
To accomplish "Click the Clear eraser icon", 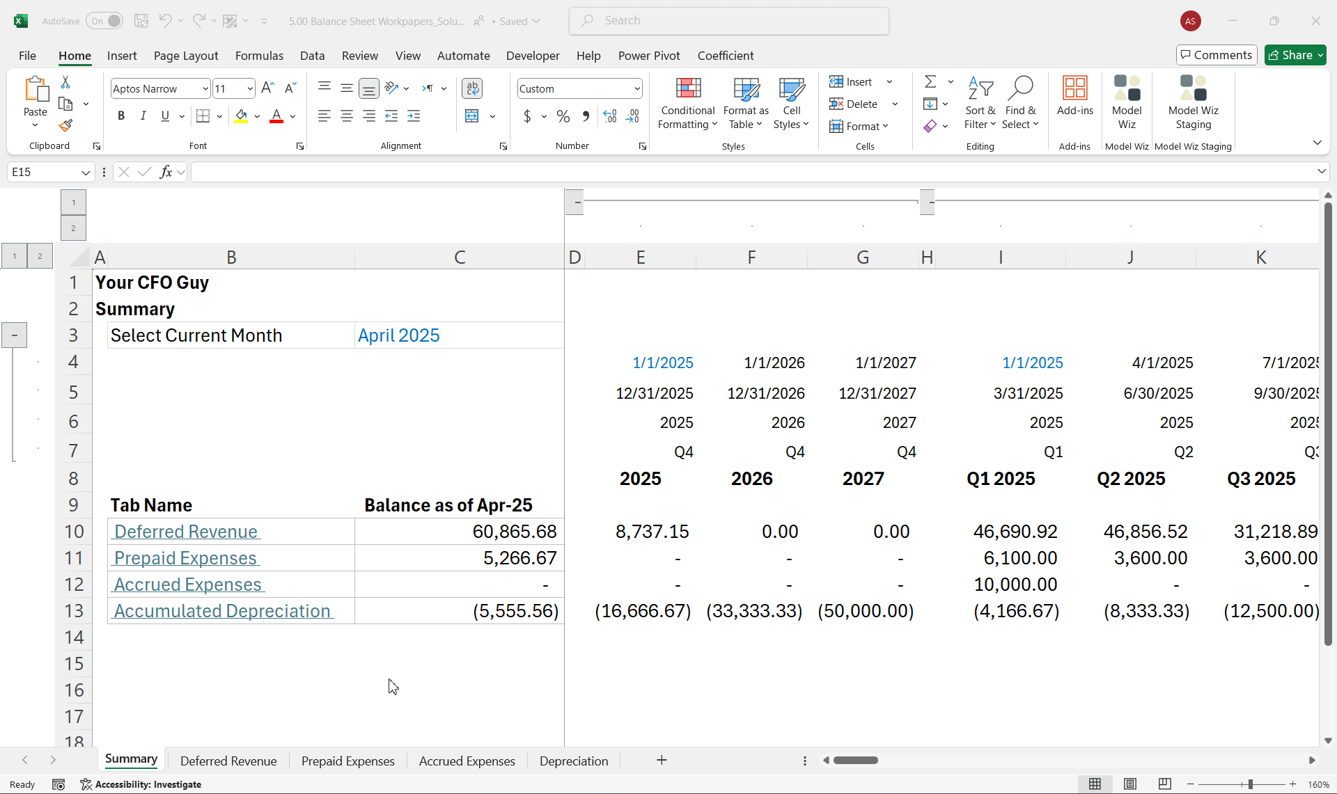I will [930, 126].
